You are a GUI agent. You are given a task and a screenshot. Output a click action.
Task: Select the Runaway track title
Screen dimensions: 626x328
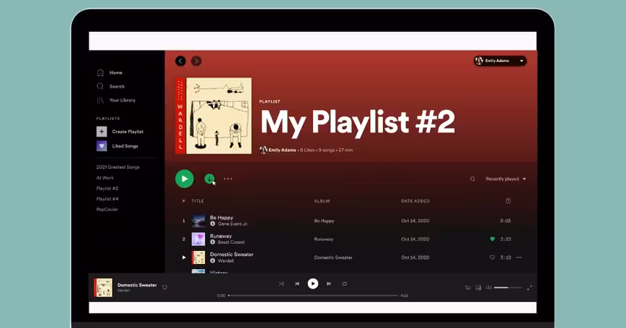(x=221, y=236)
